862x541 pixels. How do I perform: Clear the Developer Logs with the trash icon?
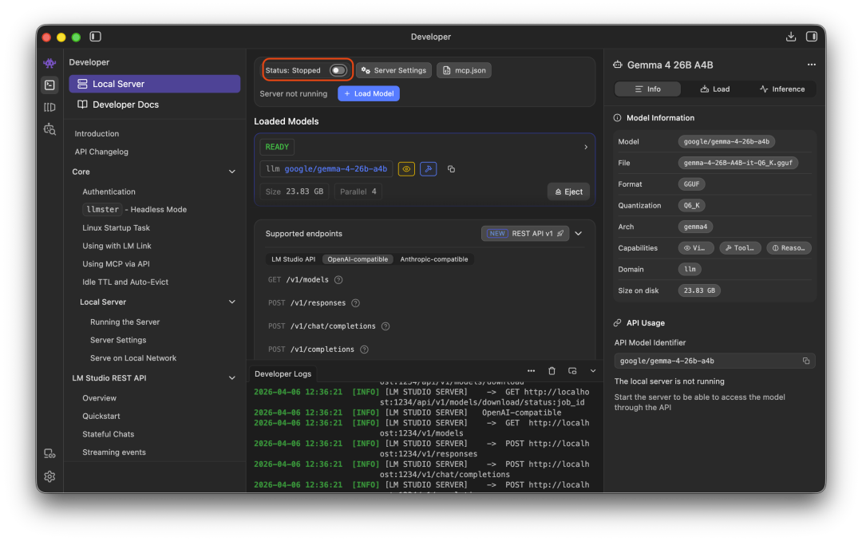pos(552,370)
